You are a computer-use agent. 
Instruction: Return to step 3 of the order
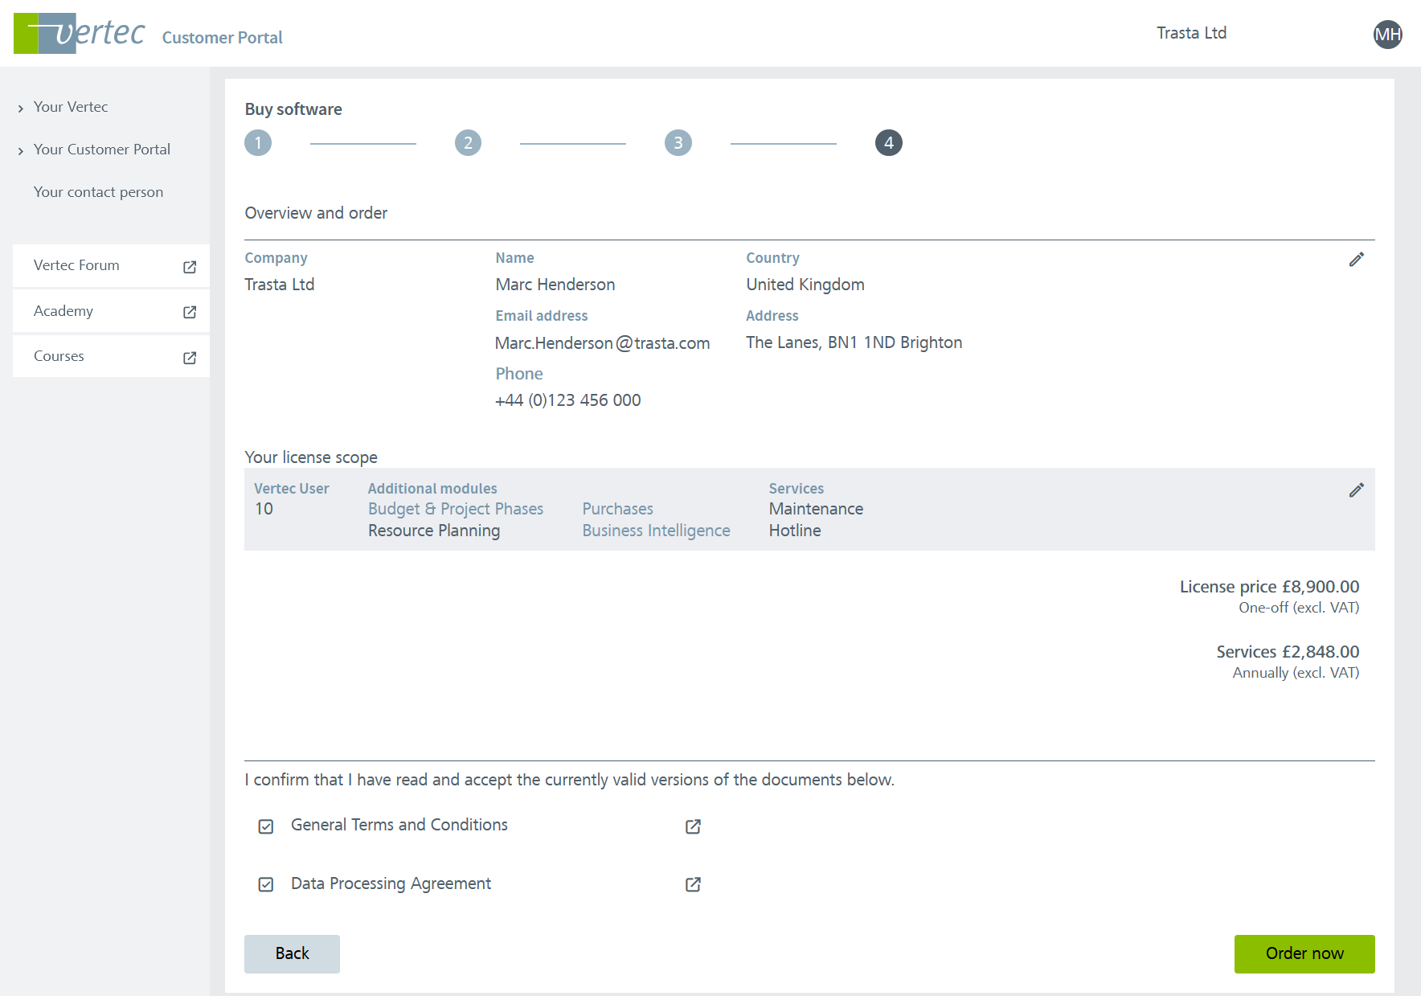678,143
